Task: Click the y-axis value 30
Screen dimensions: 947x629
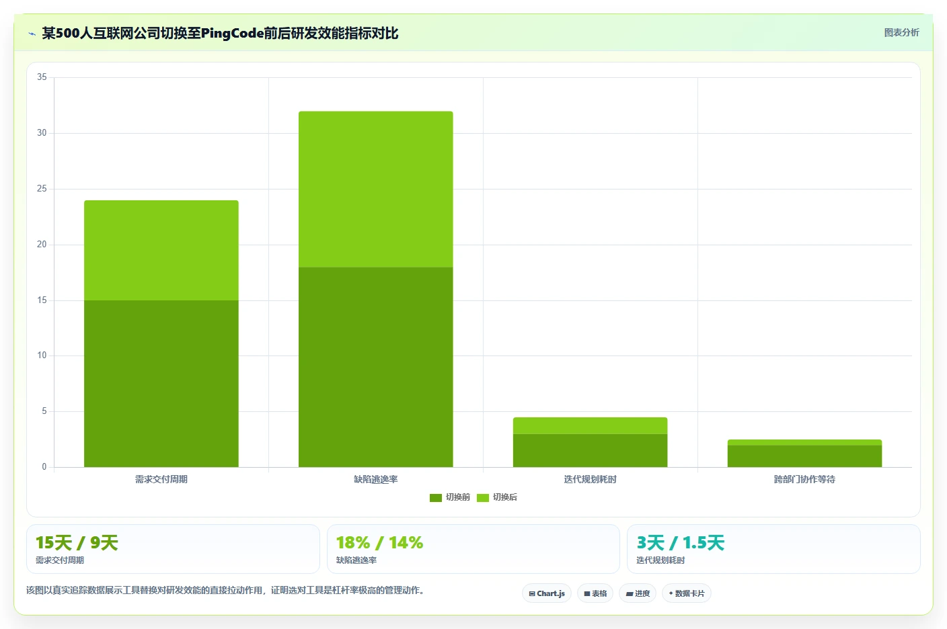Action: (42, 133)
